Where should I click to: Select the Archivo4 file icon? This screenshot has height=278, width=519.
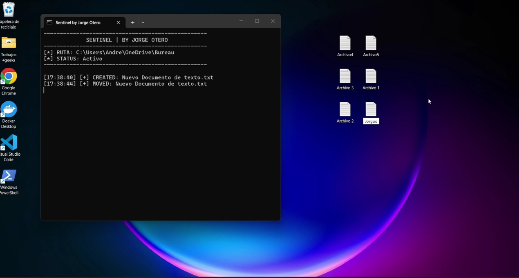point(345,43)
